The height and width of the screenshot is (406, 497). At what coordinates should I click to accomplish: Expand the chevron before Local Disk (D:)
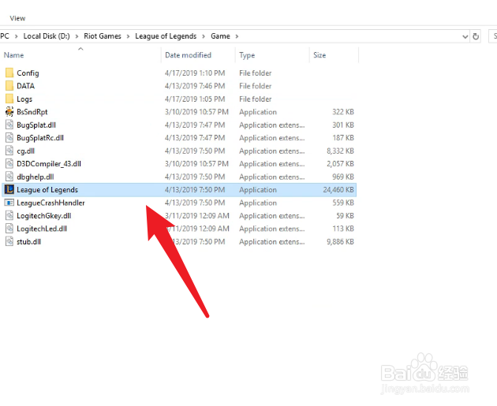click(16, 36)
